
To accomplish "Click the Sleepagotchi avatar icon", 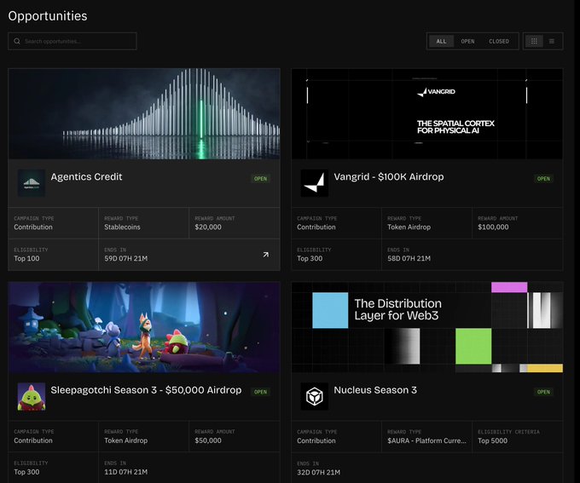I will tap(32, 396).
